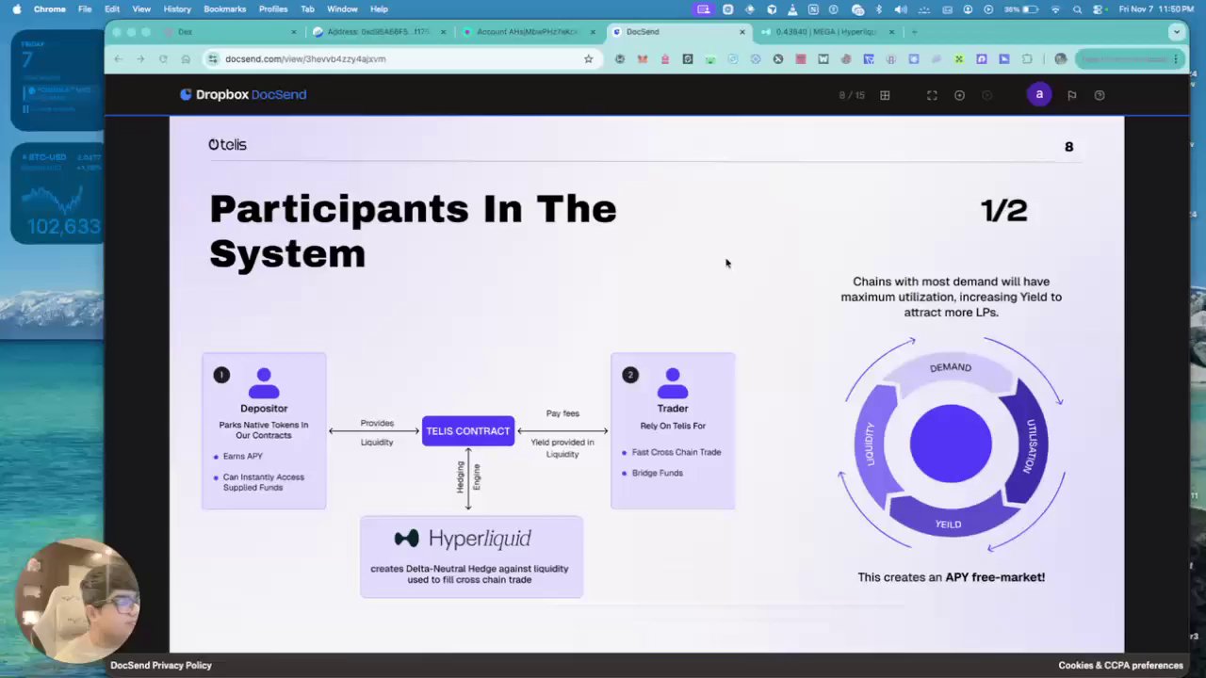Open the Friday 7 calendar widget
Image resolution: width=1206 pixels, height=678 pixels.
click(57, 80)
